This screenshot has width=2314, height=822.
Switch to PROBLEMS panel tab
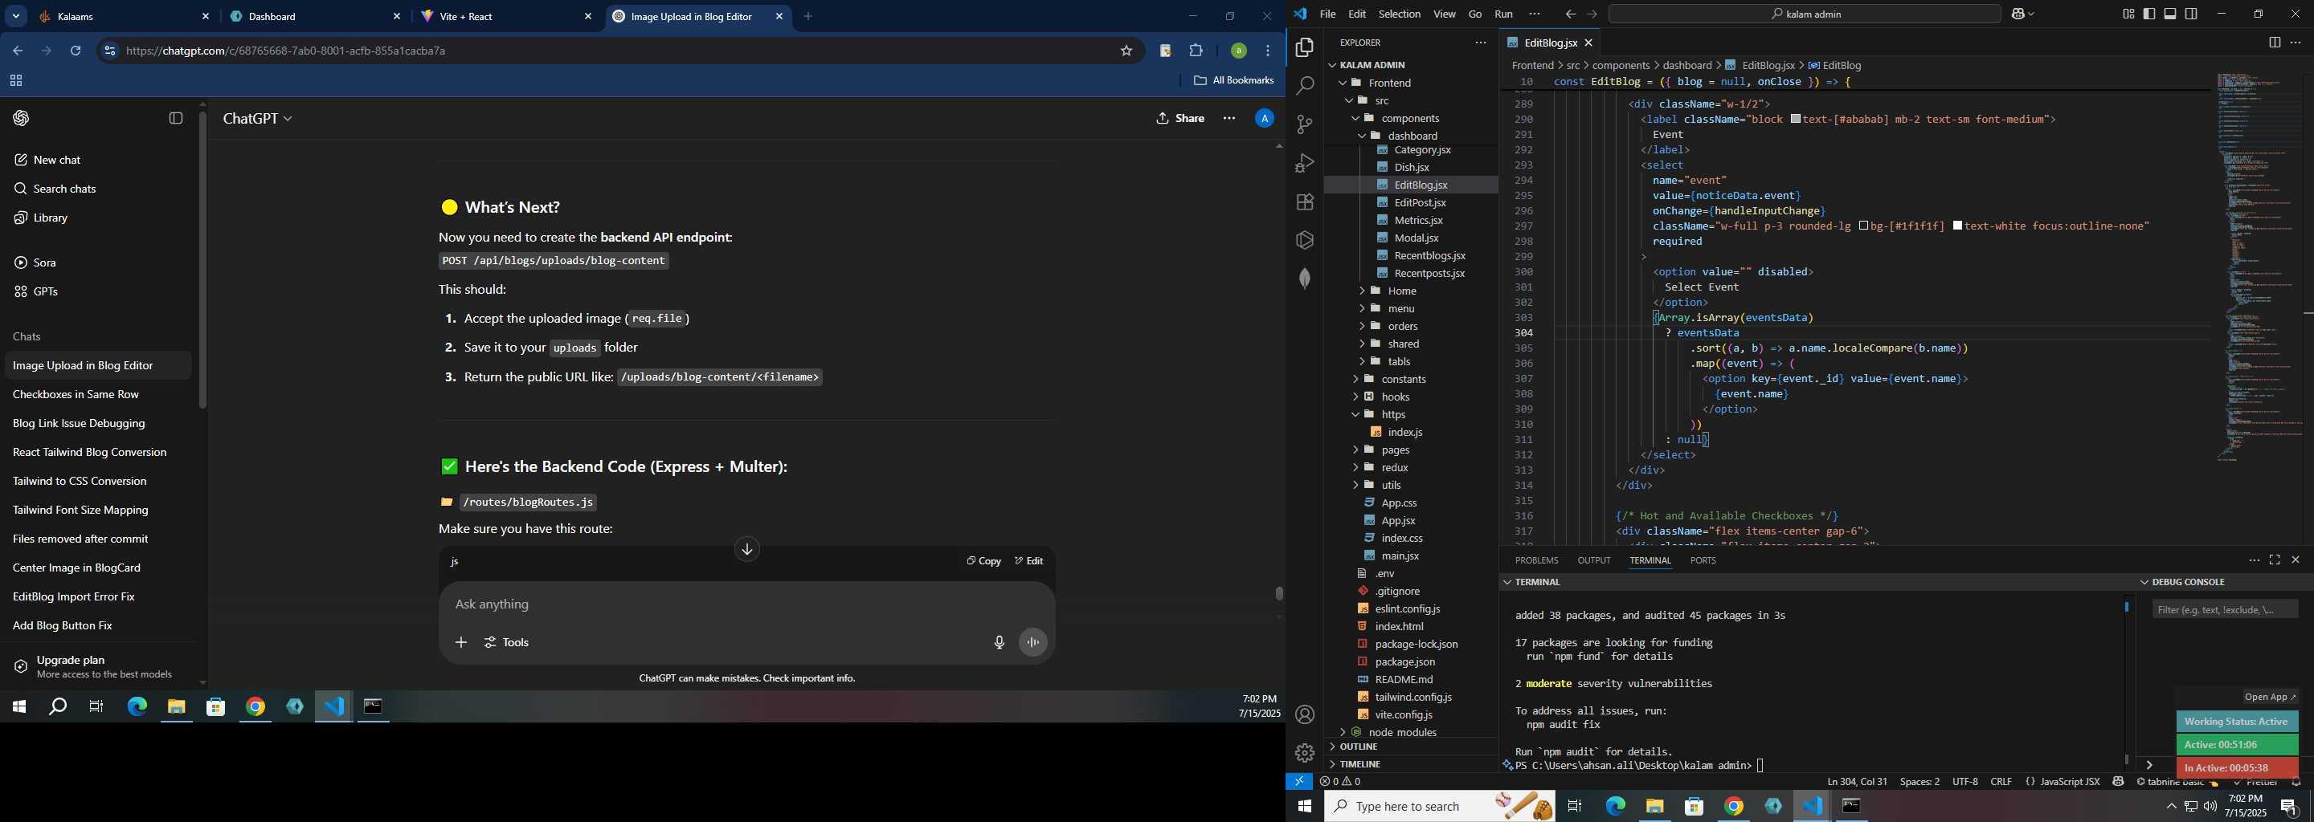tap(1536, 560)
